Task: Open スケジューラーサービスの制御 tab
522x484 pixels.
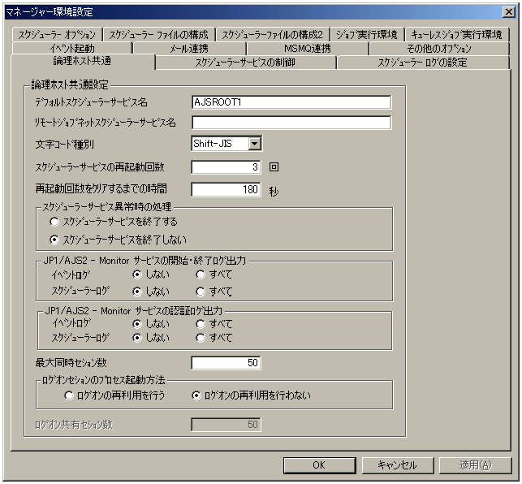Action: click(x=245, y=63)
